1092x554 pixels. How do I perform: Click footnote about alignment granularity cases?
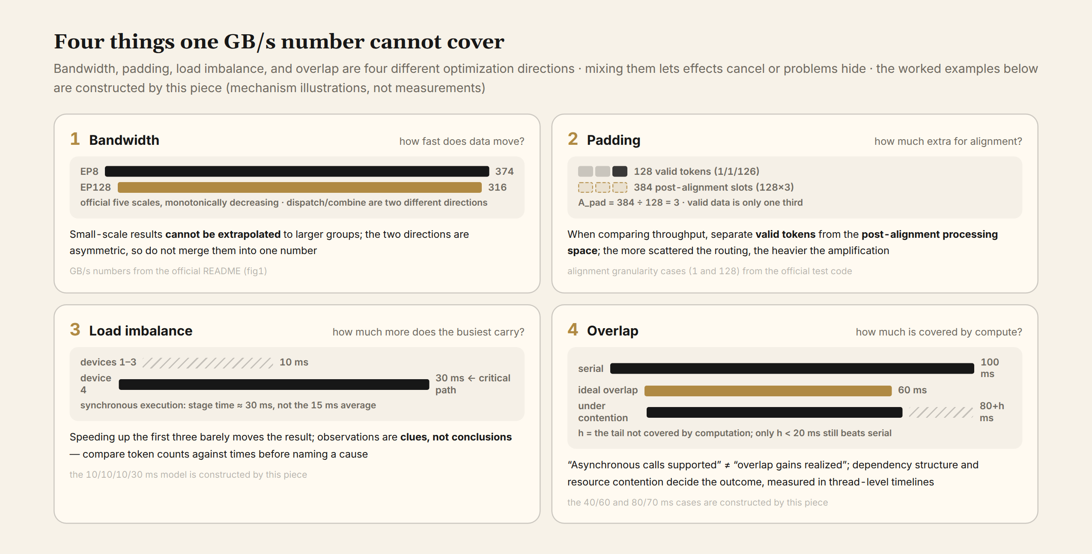click(710, 271)
